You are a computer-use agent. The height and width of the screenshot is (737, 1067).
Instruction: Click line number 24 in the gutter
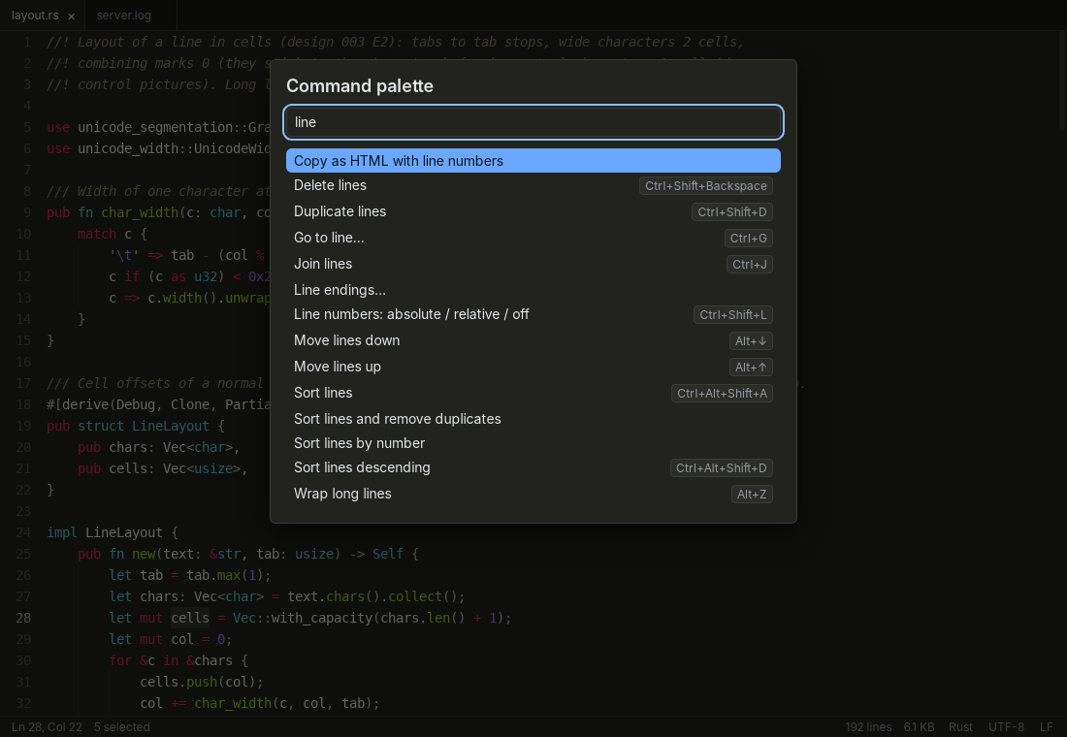23,532
